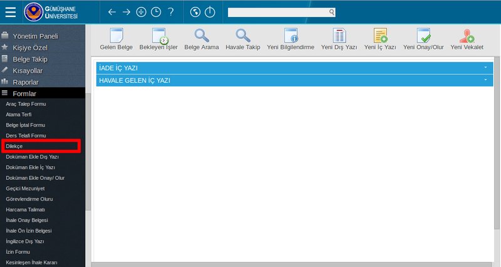Create Yeni Vekalet proxy
Image resolution: width=501 pixels, height=267 pixels.
[467, 39]
